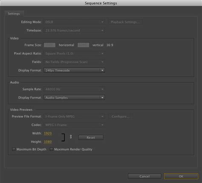Viewport: 202px width, 183px height.
Task: Open the Codec dropdown
Action: point(74,125)
